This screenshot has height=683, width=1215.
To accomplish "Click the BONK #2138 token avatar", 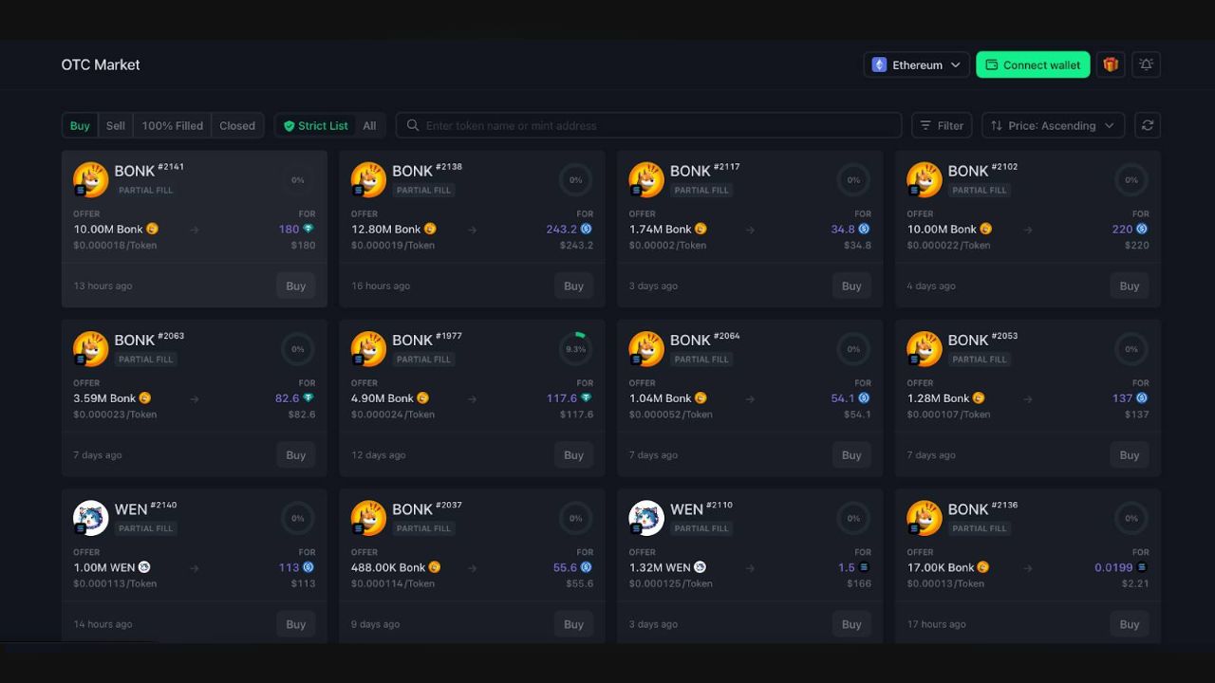I will (368, 179).
